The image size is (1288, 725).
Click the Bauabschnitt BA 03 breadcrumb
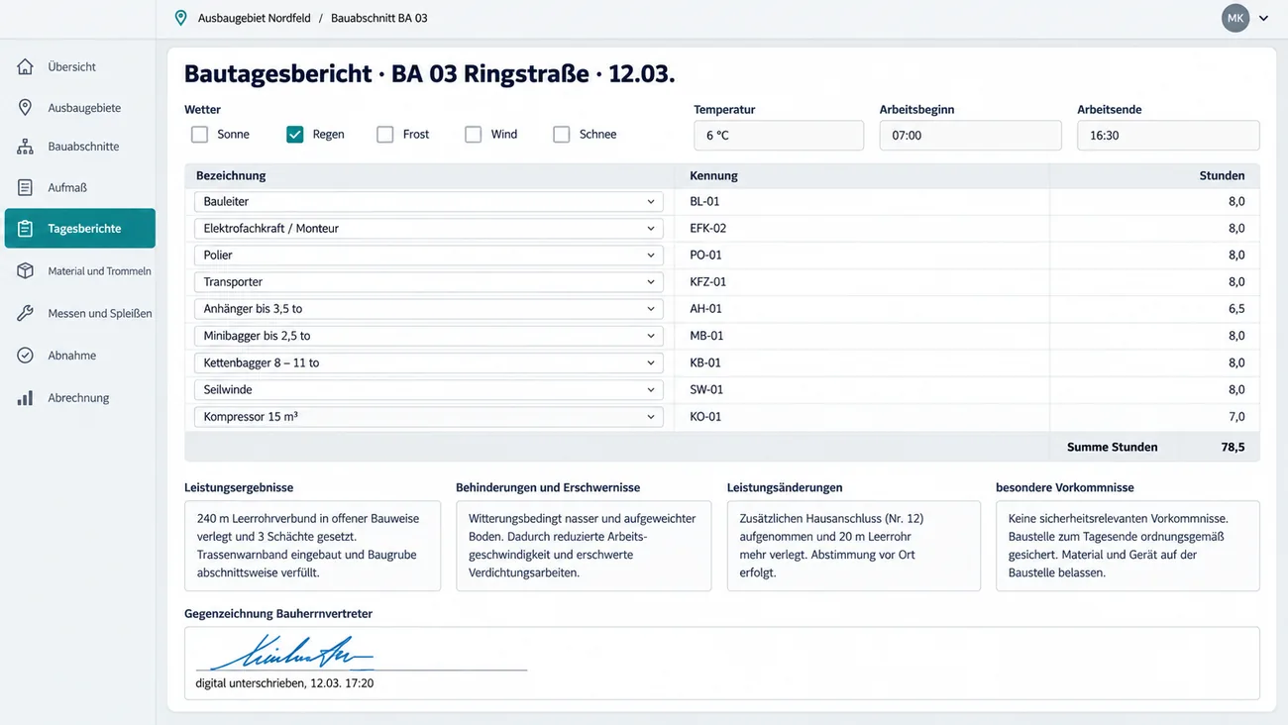tap(379, 18)
